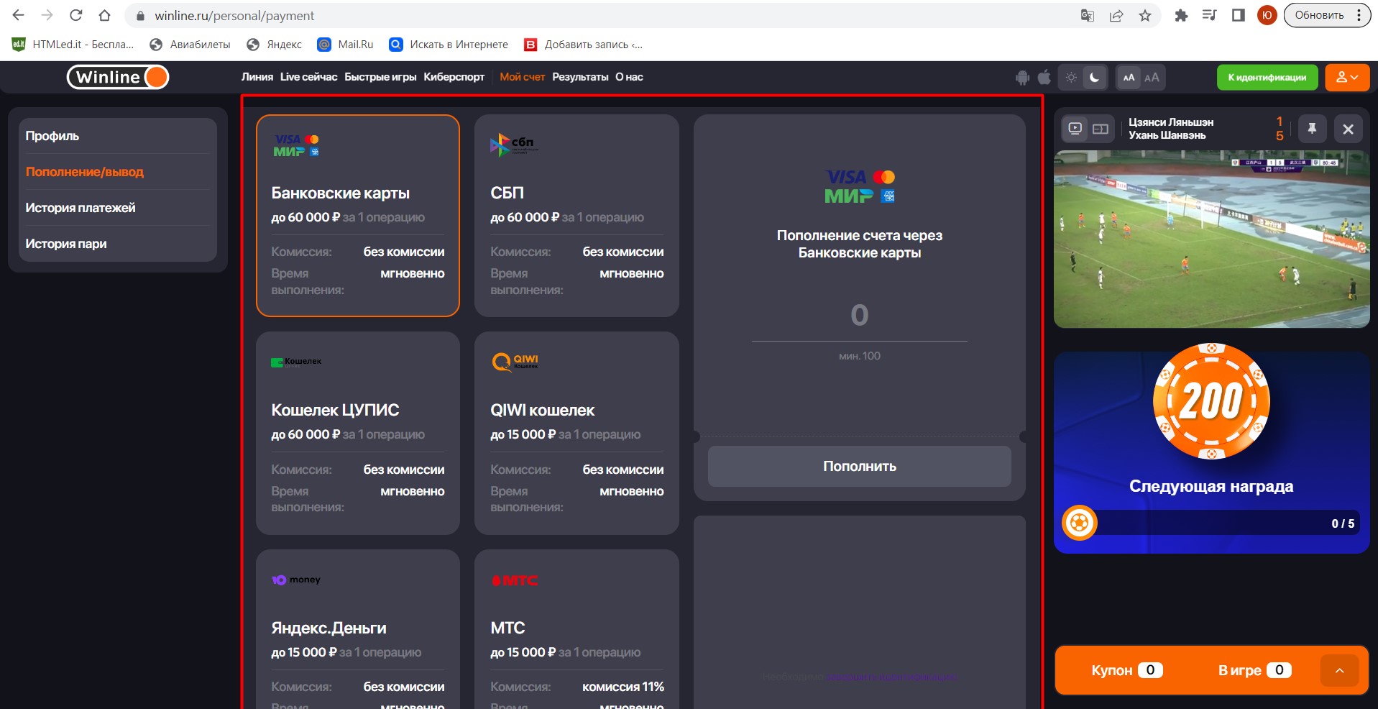This screenshot has height=709, width=1378.
Task: Go to Быстрые игры
Action: point(380,77)
